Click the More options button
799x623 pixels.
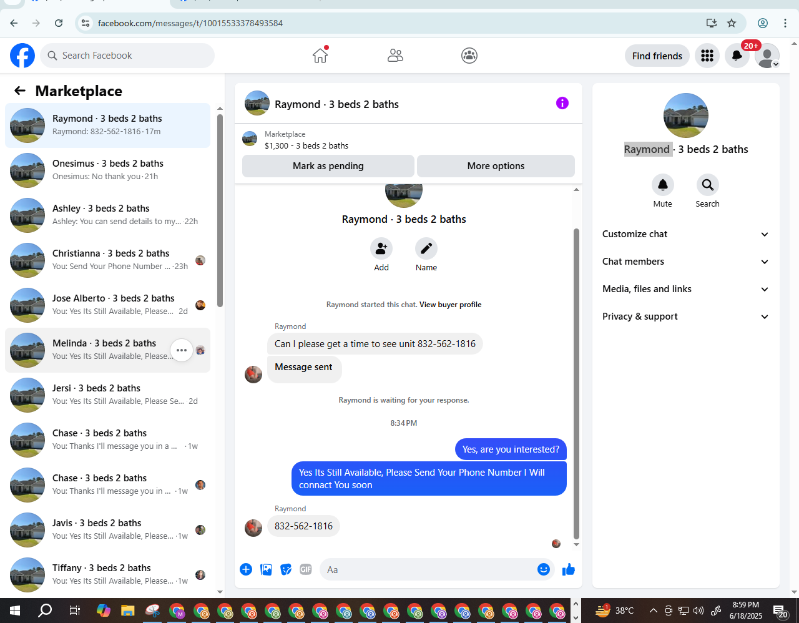tap(496, 166)
